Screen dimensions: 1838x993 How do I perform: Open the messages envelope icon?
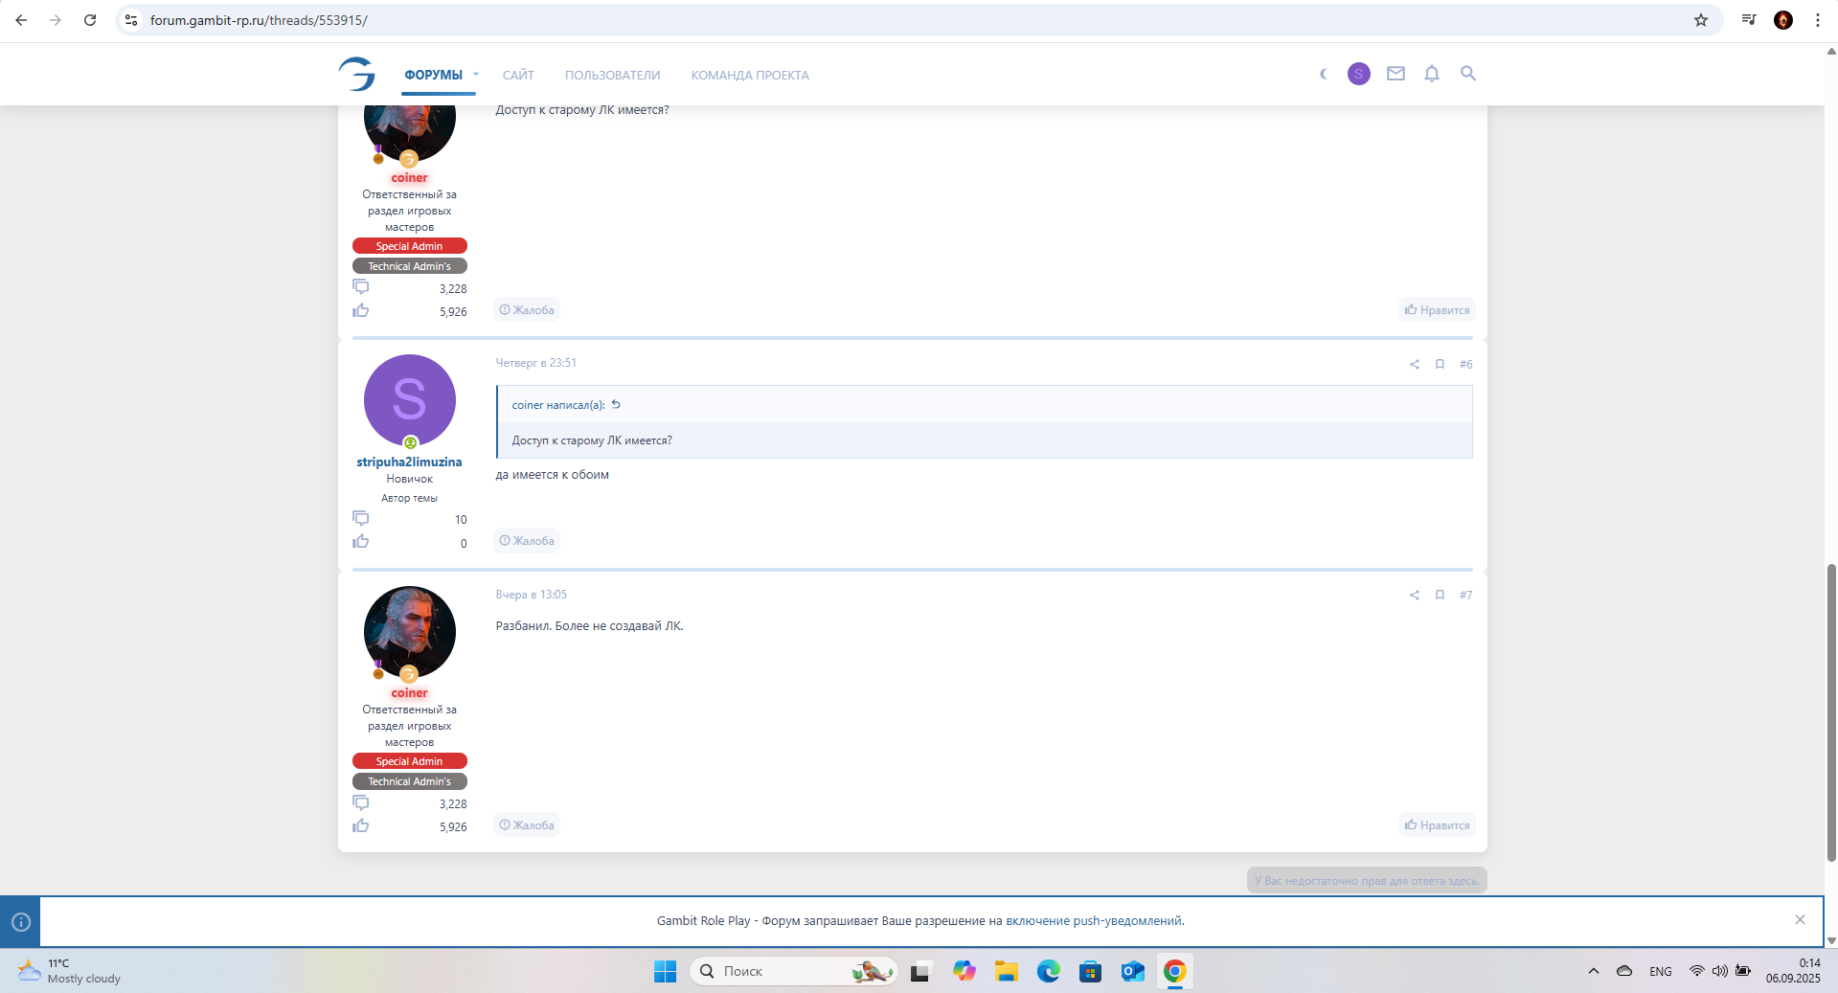[x=1396, y=74]
